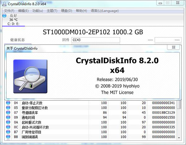
Task: Click The MIT License link
Action: tap(117, 92)
